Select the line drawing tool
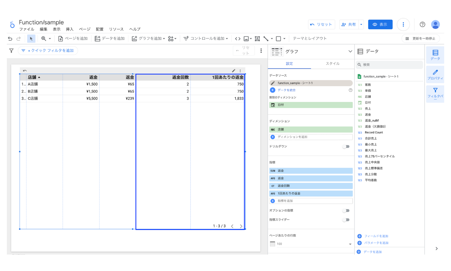451x271 pixels. [266, 39]
